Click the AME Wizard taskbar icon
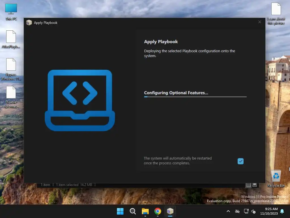 tap(170, 211)
